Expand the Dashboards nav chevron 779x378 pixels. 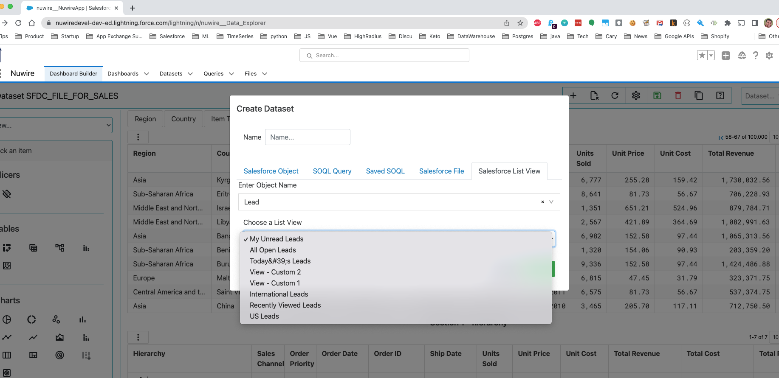(147, 74)
